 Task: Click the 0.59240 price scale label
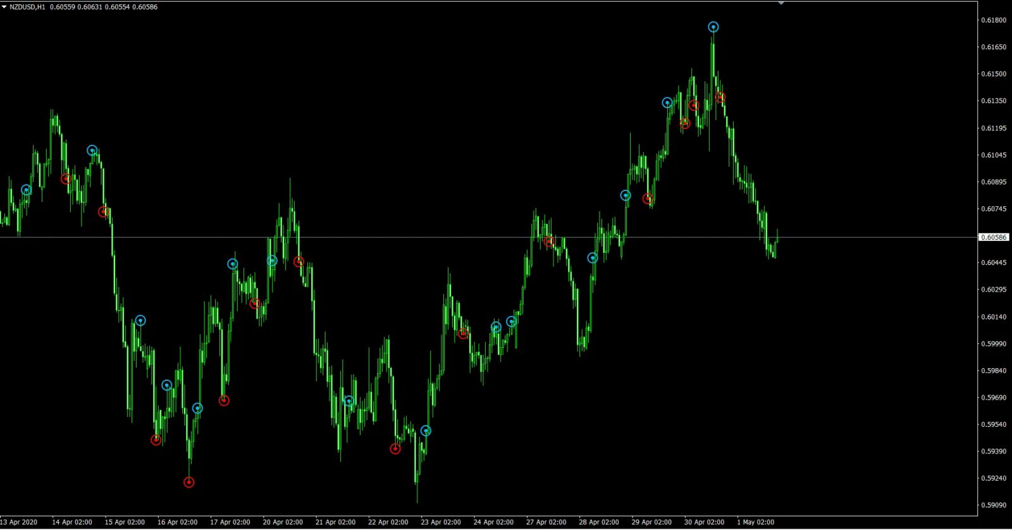pos(993,478)
